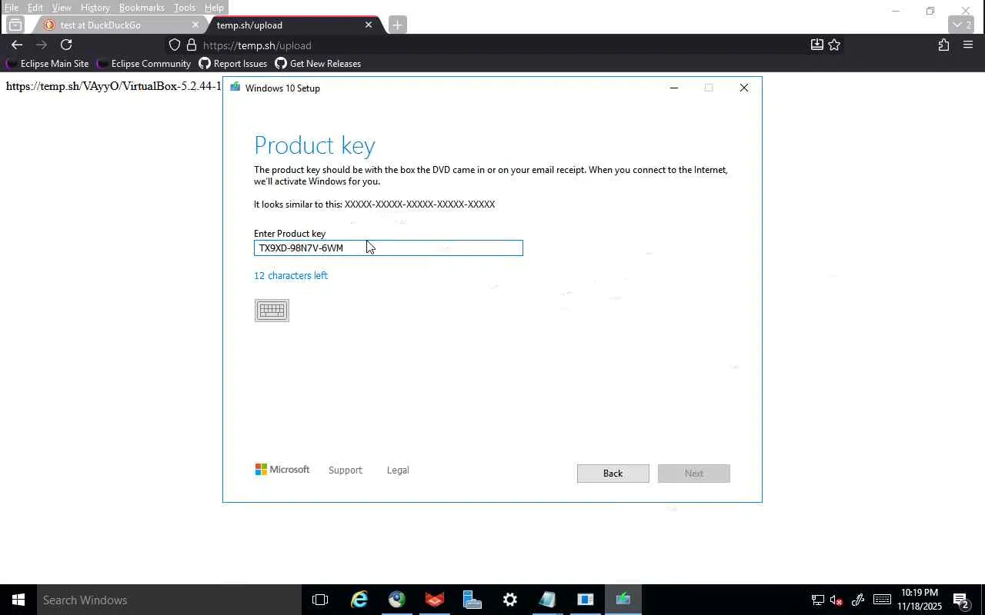Image resolution: width=985 pixels, height=615 pixels.
Task: Click the taskbar clock and date
Action: click(920, 600)
